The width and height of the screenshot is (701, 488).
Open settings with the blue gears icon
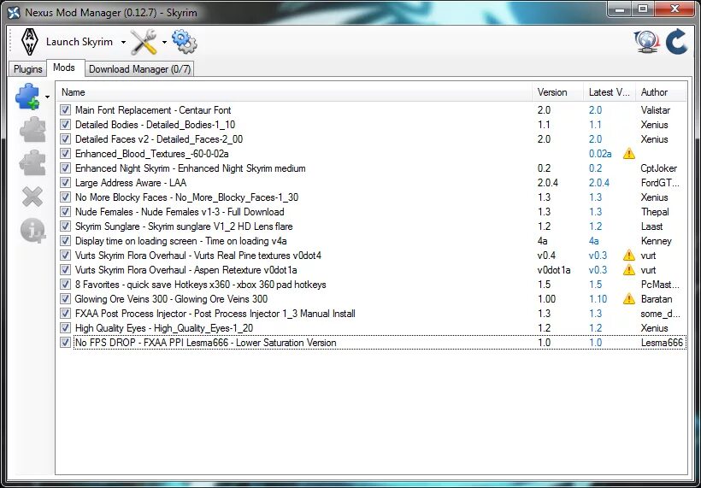184,41
